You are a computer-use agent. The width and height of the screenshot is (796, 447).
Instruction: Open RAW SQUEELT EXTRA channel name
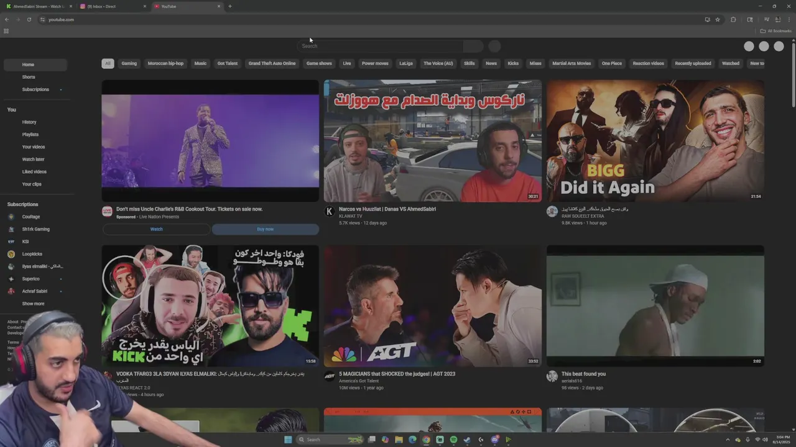pyautogui.click(x=583, y=216)
